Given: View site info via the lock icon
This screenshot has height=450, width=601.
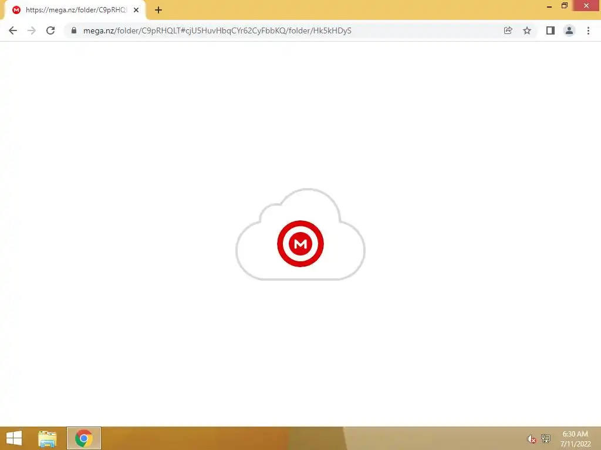Looking at the screenshot, I should 74,30.
